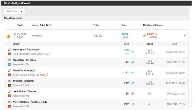This screenshot has height=110, width=195.
Task: Click the Wolverhampton - Manchester City match name
Action: [30, 102]
